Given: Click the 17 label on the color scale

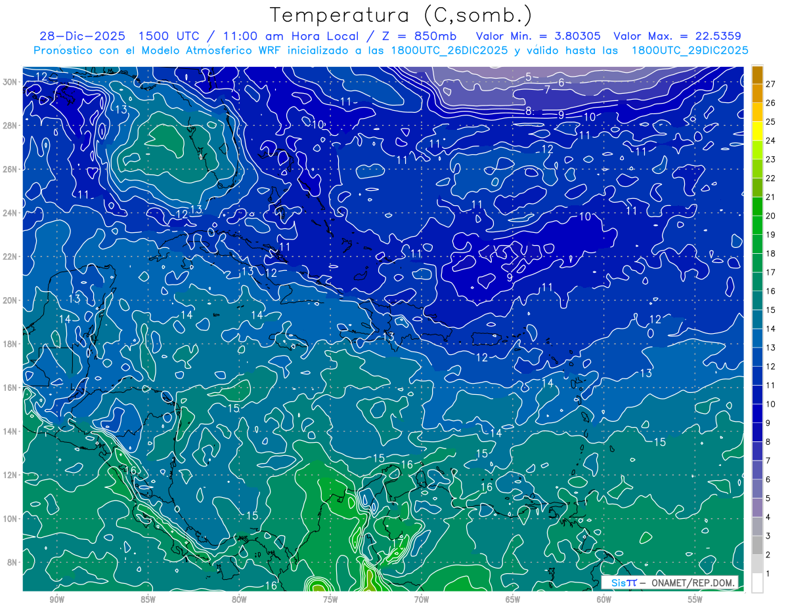Looking at the screenshot, I should [771, 273].
